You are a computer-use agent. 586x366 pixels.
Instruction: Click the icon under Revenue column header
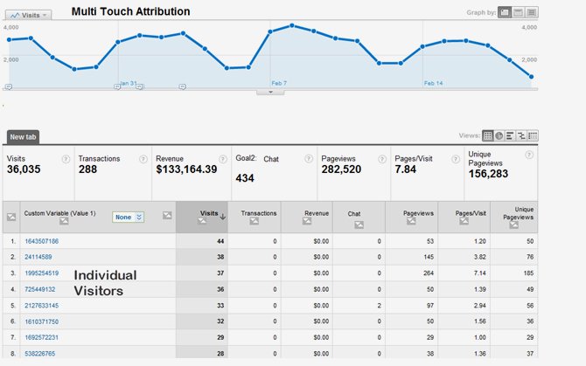coord(307,221)
